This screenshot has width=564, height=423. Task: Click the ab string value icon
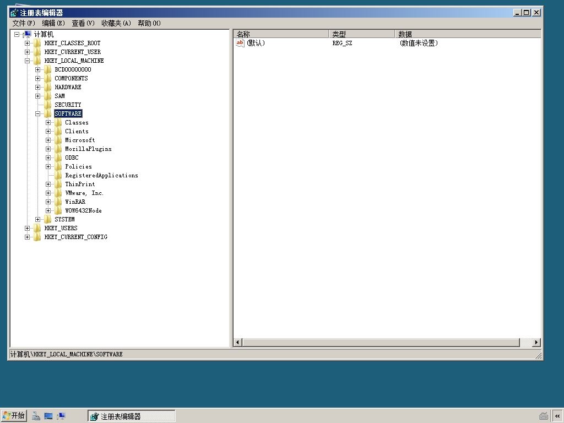(x=240, y=43)
